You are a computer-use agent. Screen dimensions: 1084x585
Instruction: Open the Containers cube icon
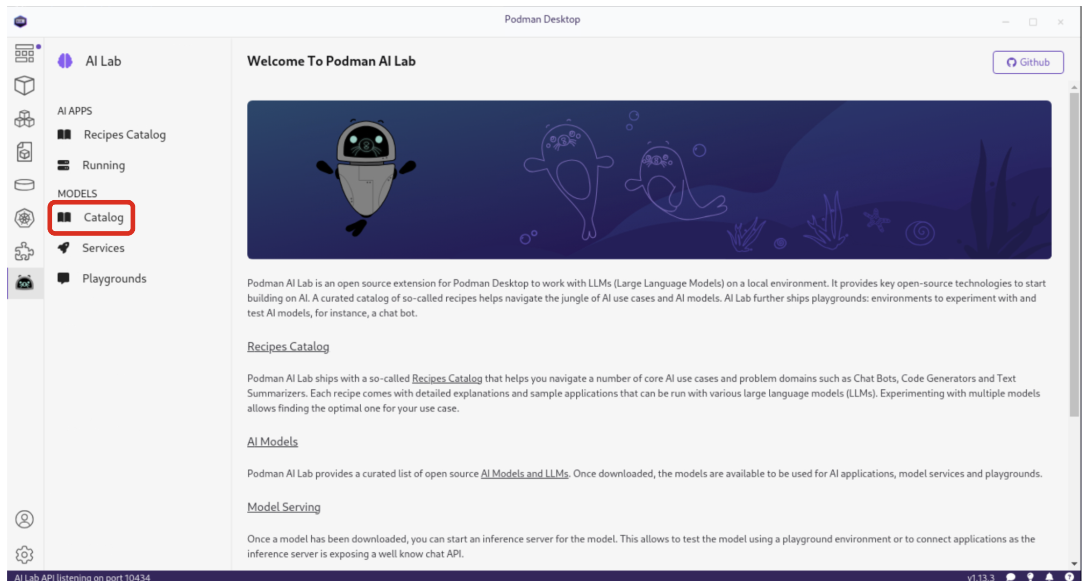pyautogui.click(x=24, y=85)
